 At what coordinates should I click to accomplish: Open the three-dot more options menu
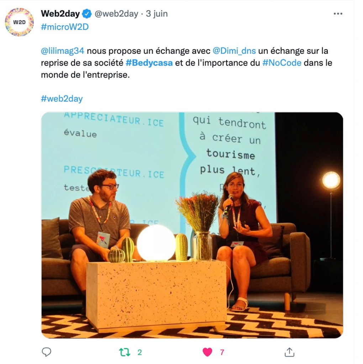[338, 14]
